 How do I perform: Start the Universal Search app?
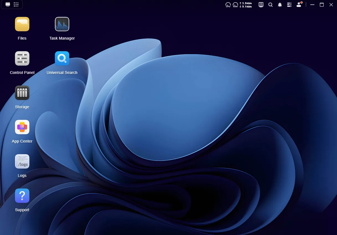pyautogui.click(x=62, y=59)
